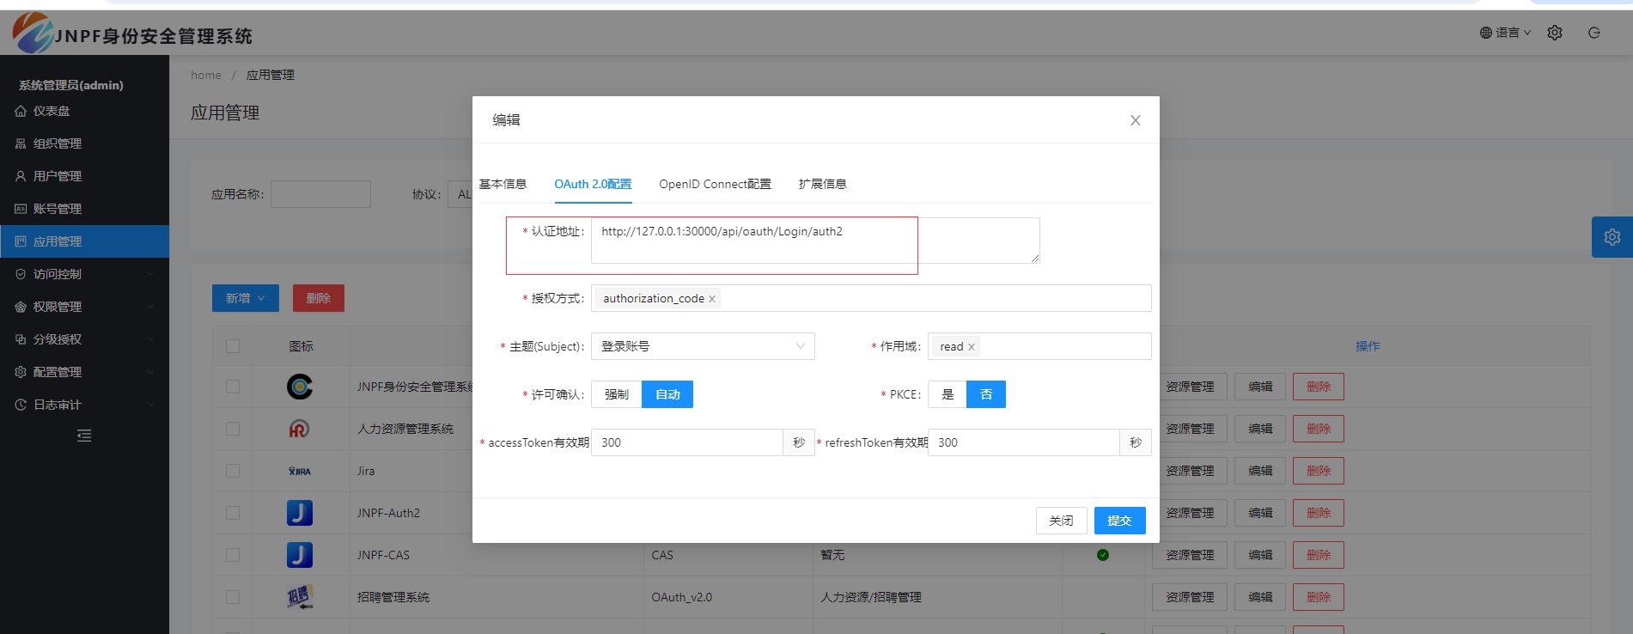Open the floating settings gear on right edge

(1612, 237)
